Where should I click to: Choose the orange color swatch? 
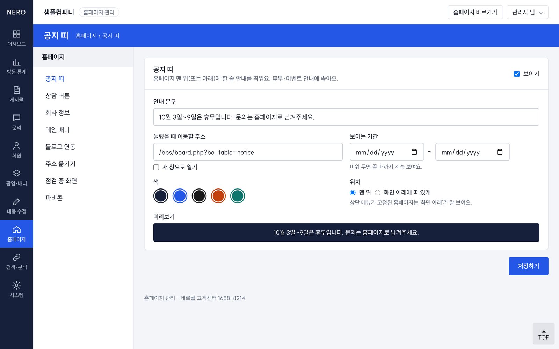218,196
